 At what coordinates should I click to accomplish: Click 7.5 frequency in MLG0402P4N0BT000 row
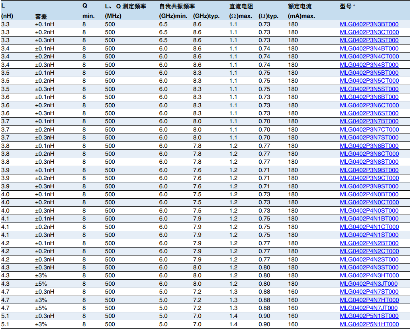tap(197, 194)
